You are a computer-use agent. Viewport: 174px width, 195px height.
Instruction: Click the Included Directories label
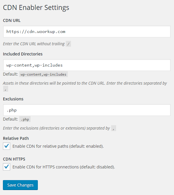[23, 54]
